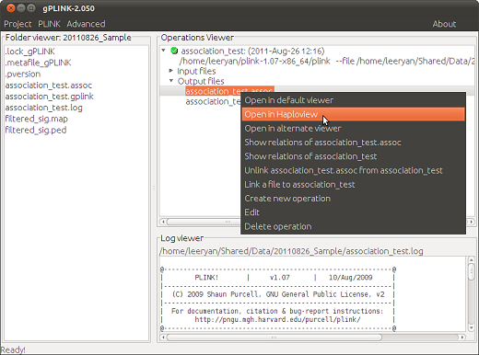Choose Open in Haploview
The width and height of the screenshot is (479, 355).
tap(353, 114)
